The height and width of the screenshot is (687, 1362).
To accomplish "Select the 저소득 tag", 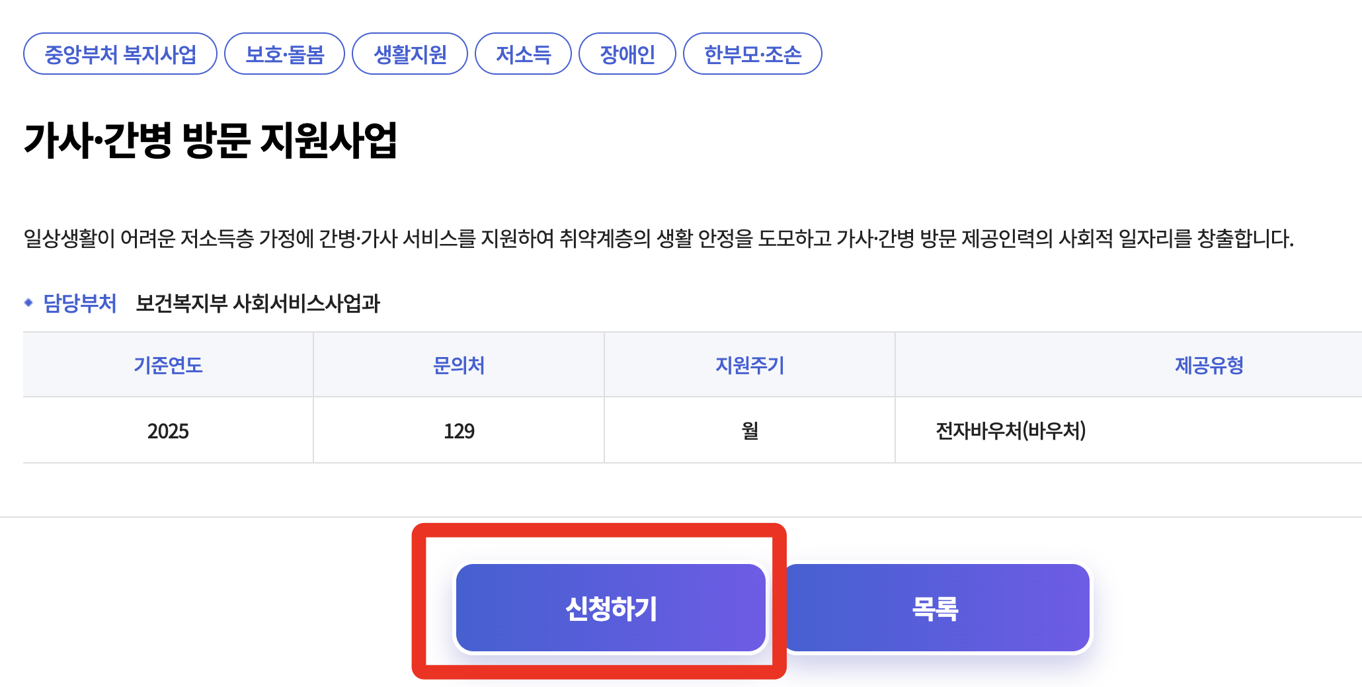I will point(523,54).
